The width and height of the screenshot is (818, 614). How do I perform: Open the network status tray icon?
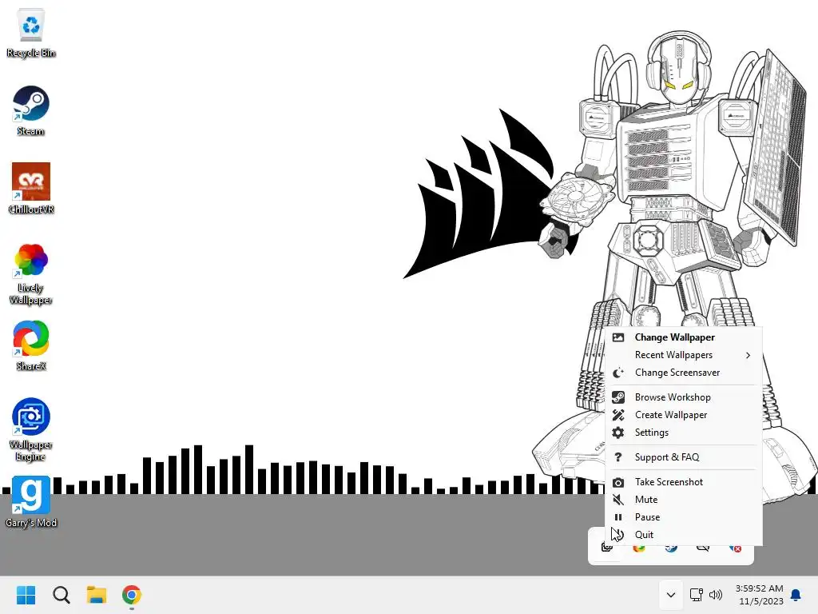click(x=697, y=595)
